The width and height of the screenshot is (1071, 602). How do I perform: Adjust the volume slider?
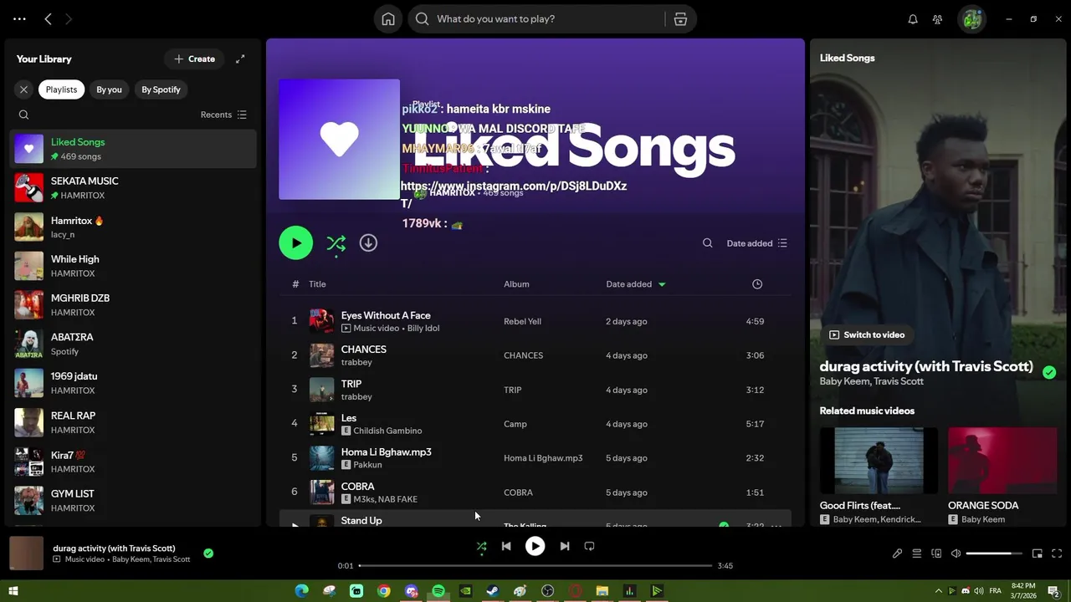pyautogui.click(x=994, y=554)
